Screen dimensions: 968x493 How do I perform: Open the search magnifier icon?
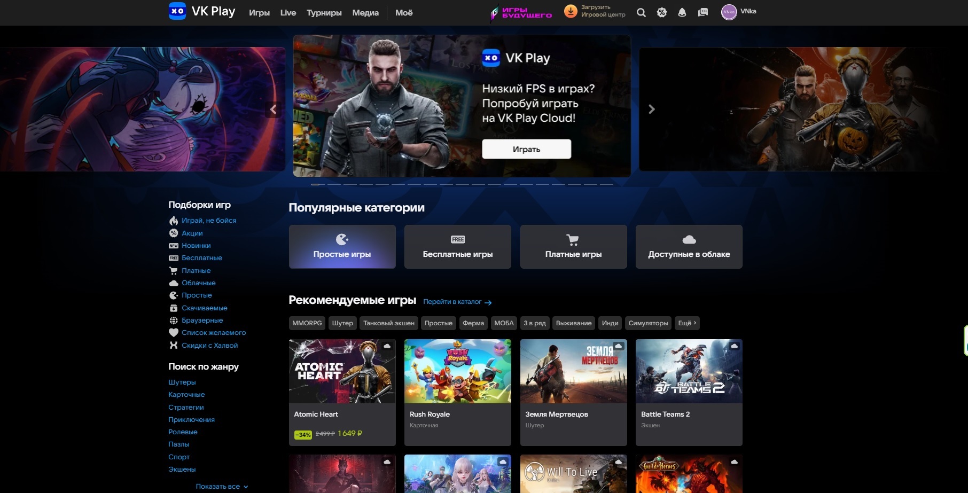tap(641, 12)
